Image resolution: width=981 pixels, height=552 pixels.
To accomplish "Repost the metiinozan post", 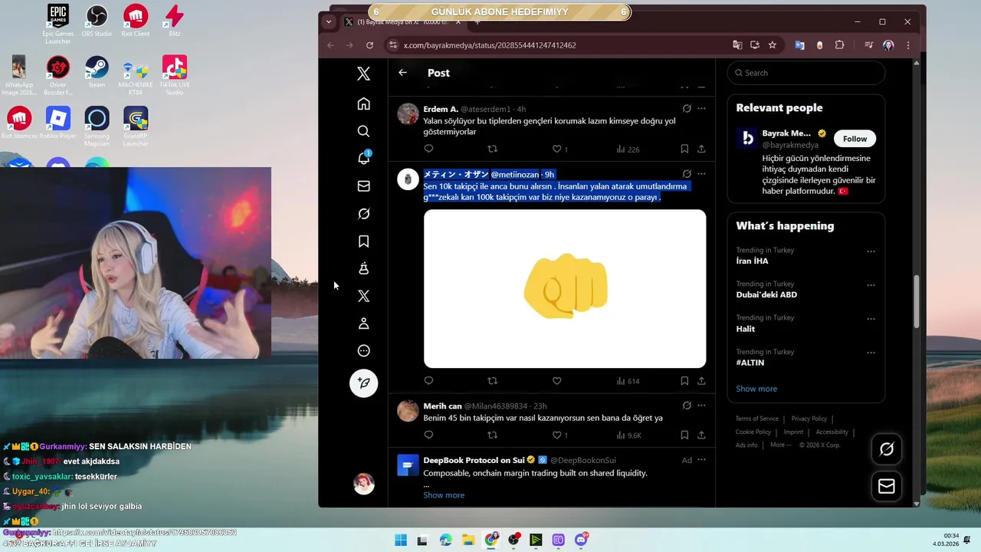I will tap(492, 381).
